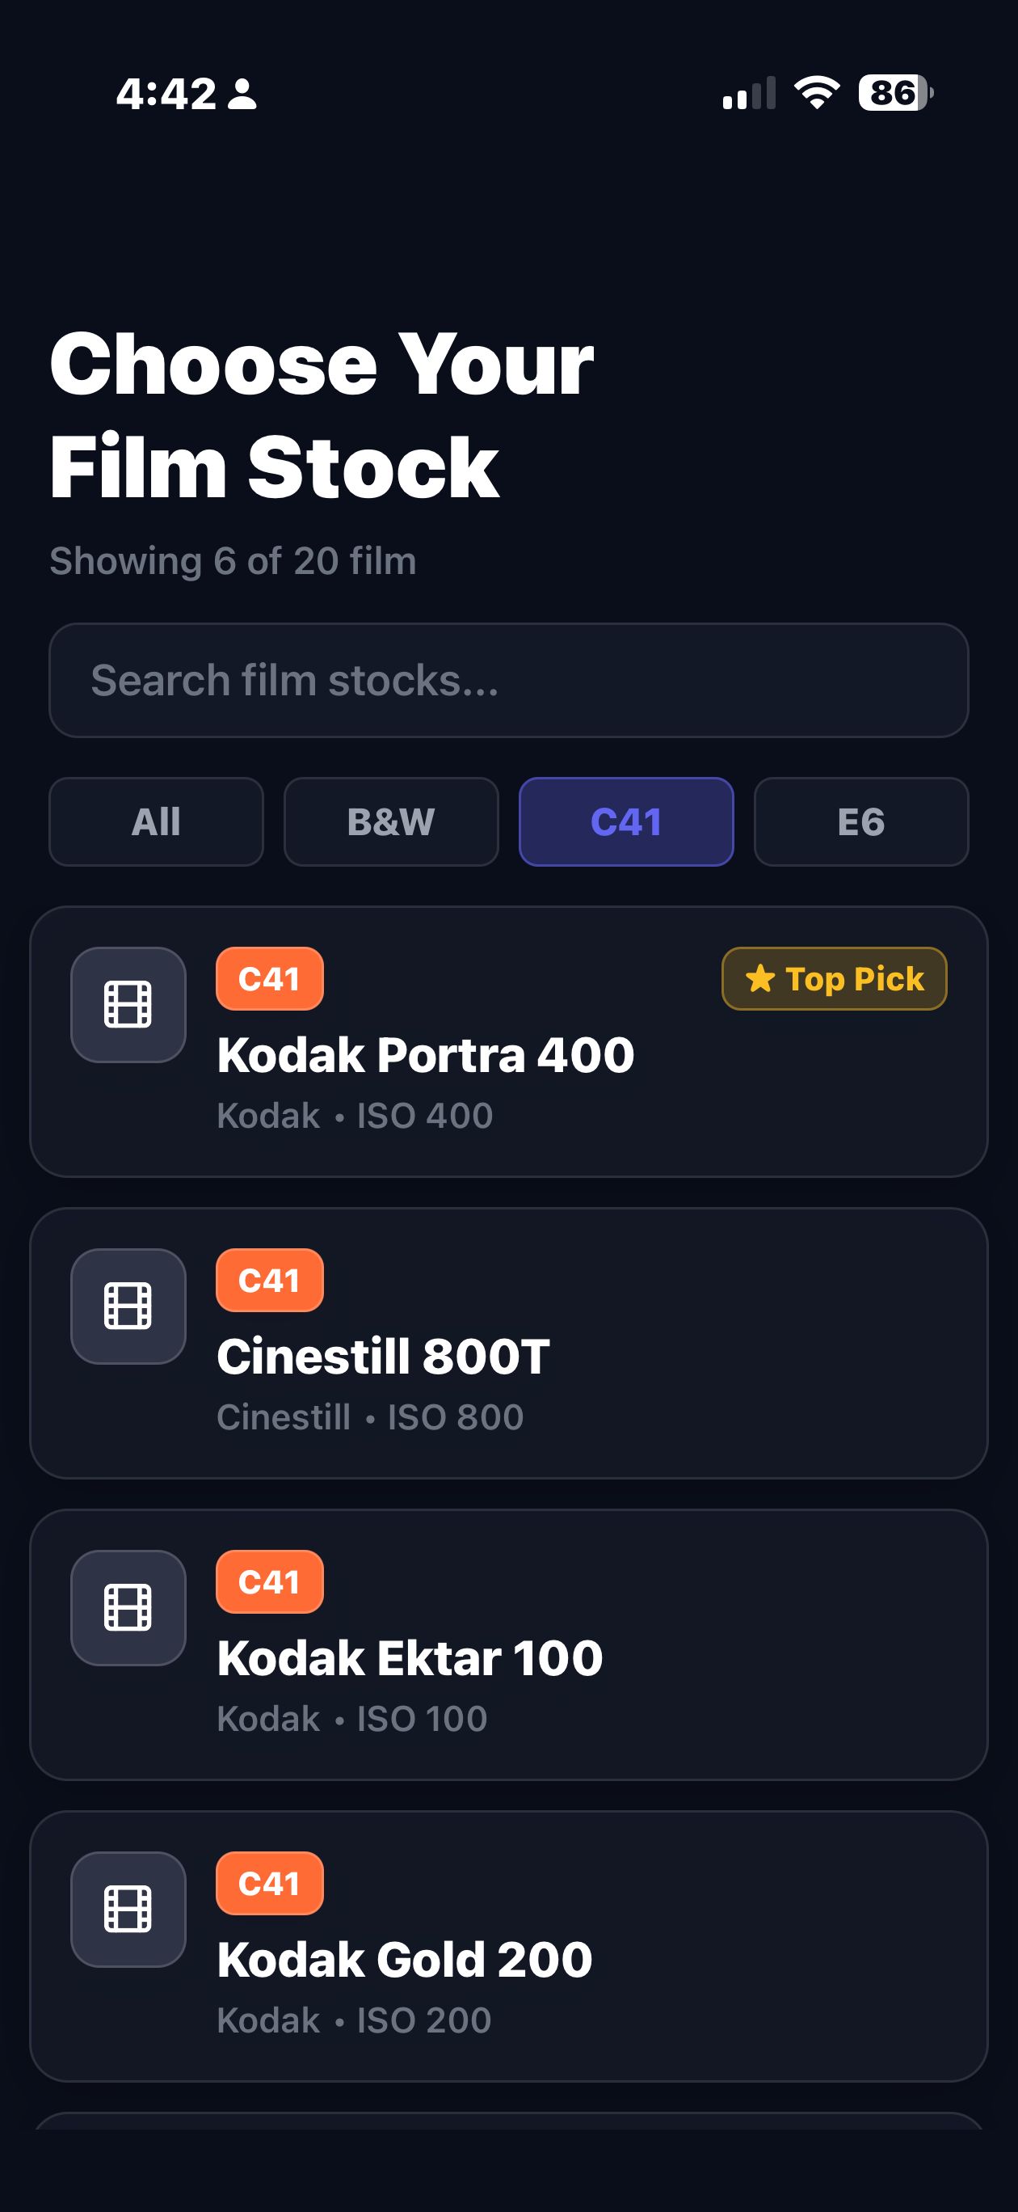Tap the film icon beside Cinestill 800T
Screen dimensions: 1018x2212
point(128,1305)
